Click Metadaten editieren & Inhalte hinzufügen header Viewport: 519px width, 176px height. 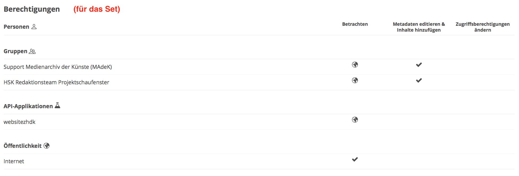coord(419,27)
